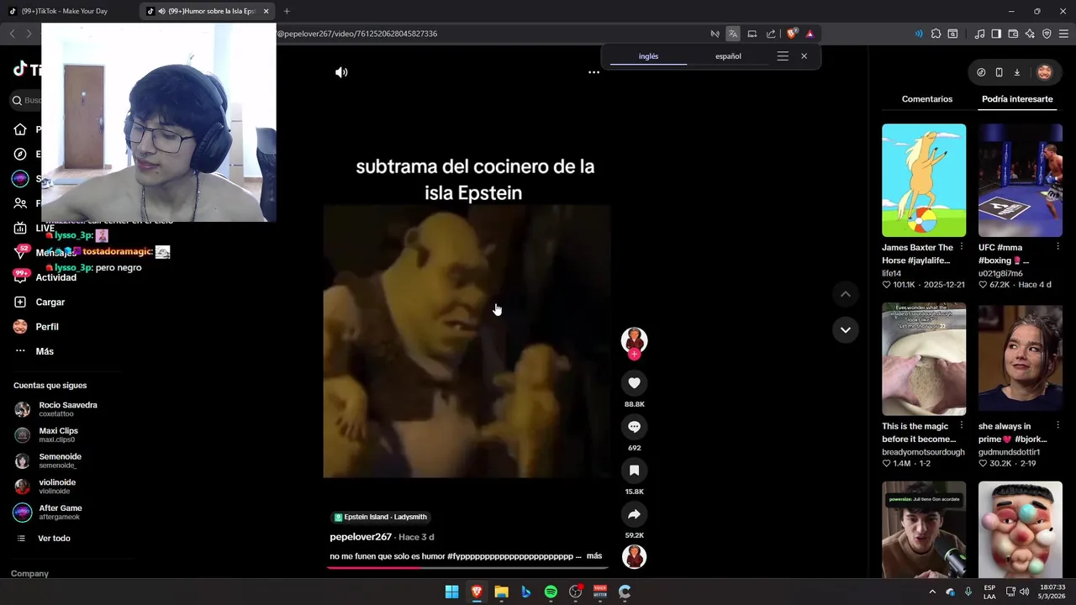1076x605 pixels.
Task: Select español in translate popup
Action: click(728, 56)
